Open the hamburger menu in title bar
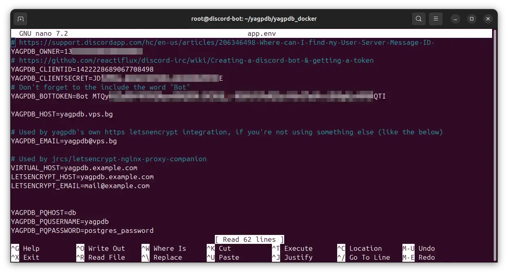This screenshot has width=508, height=274. [x=436, y=19]
